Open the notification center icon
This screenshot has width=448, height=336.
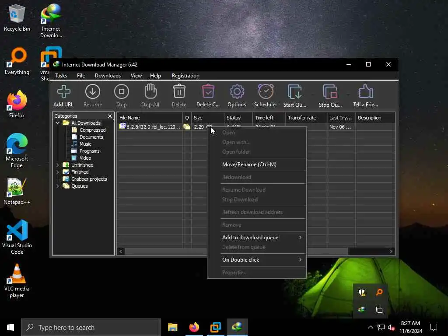[x=434, y=327]
